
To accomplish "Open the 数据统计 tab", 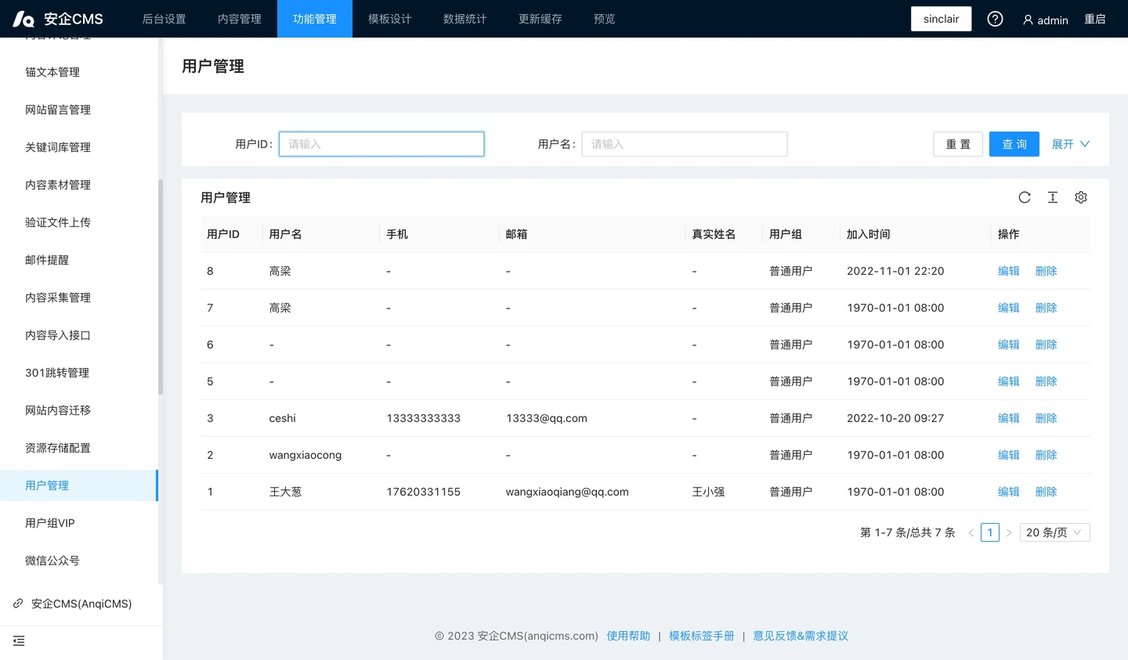I will [x=465, y=19].
